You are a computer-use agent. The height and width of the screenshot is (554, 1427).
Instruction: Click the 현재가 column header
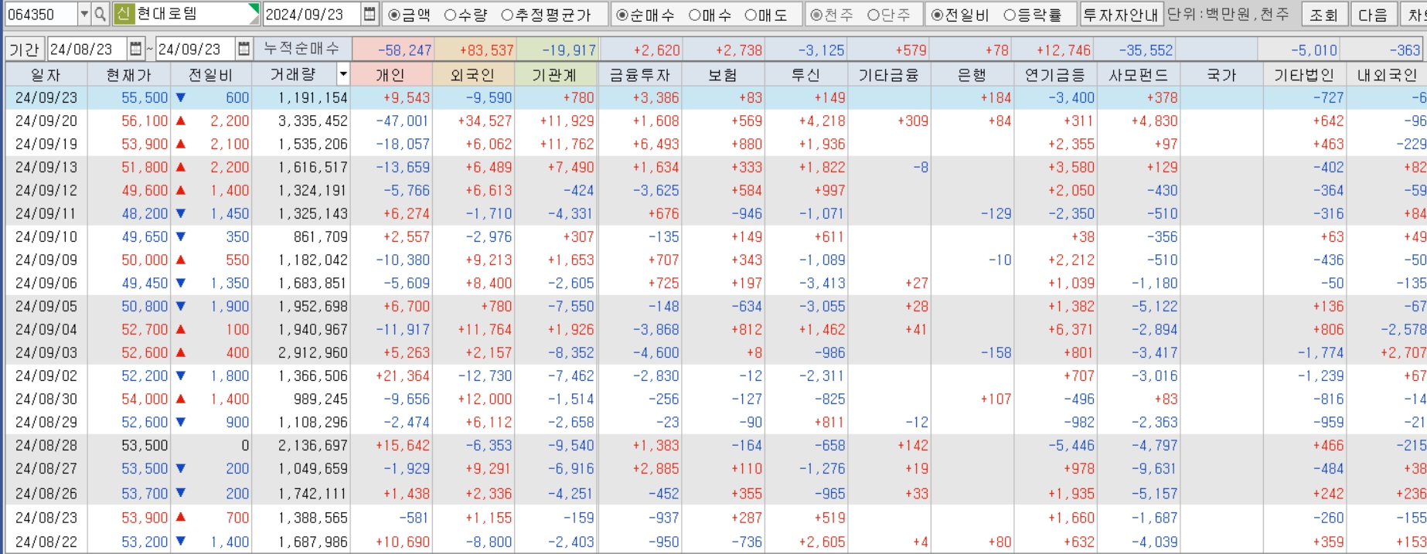(129, 75)
